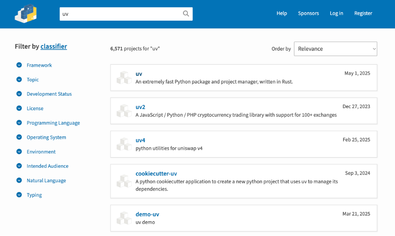Open the classifier link in filter heading
This screenshot has height=236, width=395.
(54, 46)
